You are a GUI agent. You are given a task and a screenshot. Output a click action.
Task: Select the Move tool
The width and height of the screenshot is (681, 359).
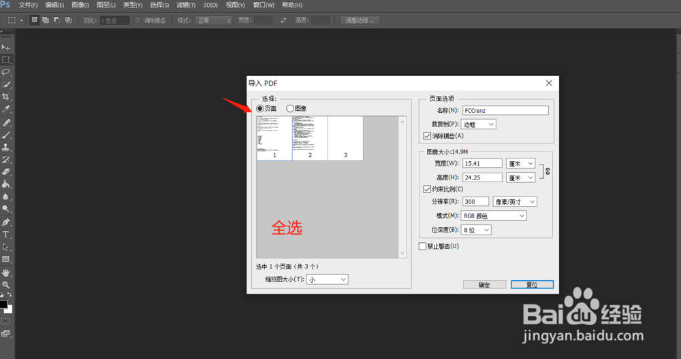click(5, 48)
